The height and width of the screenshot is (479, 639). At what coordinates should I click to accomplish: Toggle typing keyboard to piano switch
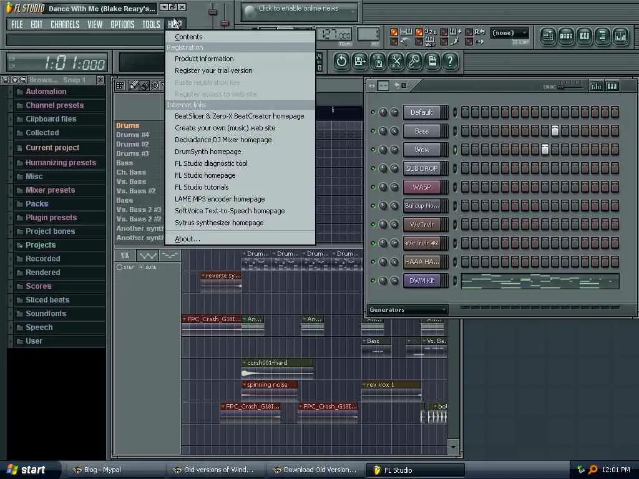(394, 32)
